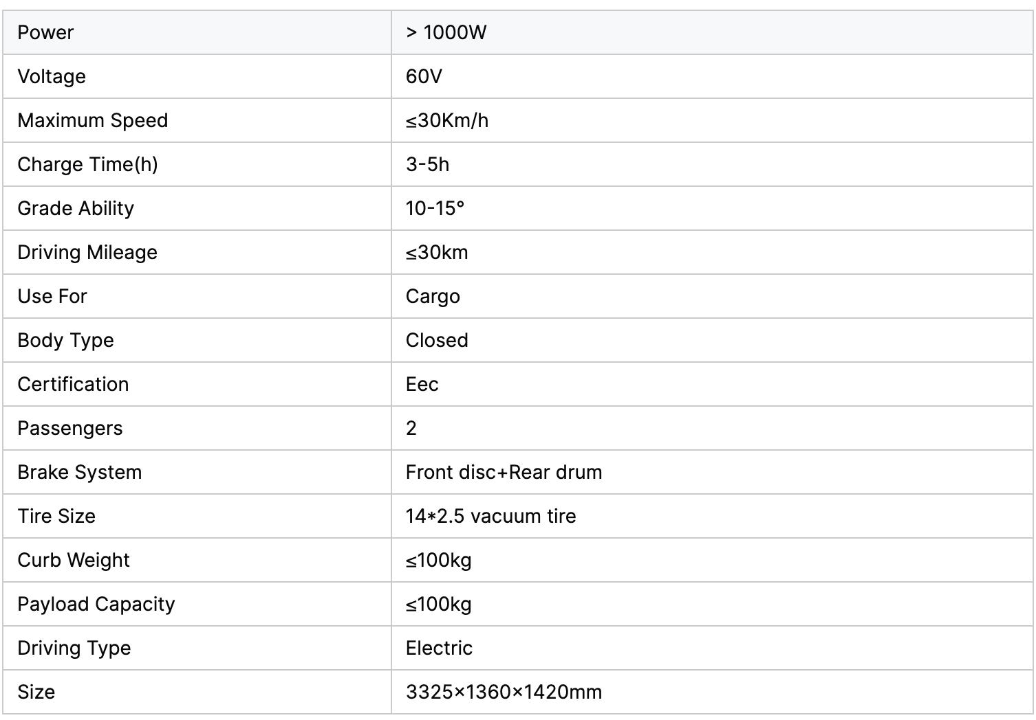1036x720 pixels.
Task: Click the "Body Type" label cell
Action: pos(65,340)
